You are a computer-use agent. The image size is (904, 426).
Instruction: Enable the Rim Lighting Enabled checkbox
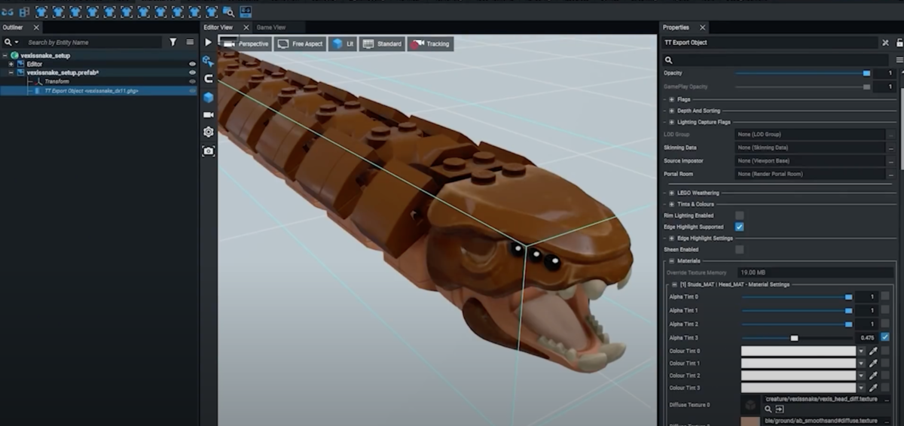click(x=739, y=215)
